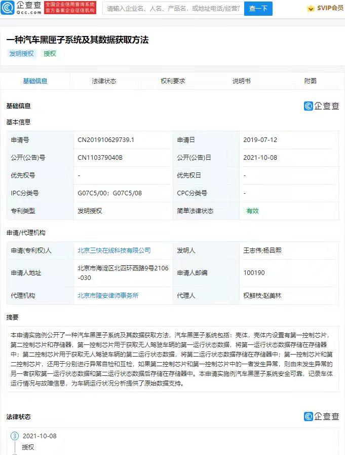
Task: Click the patent title heading text
Action: click(77, 40)
